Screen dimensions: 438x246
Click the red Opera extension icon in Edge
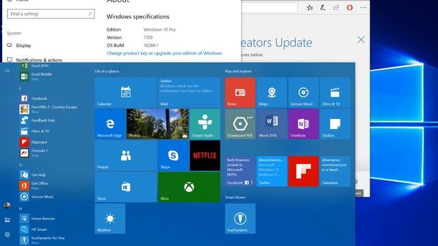tap(350, 8)
